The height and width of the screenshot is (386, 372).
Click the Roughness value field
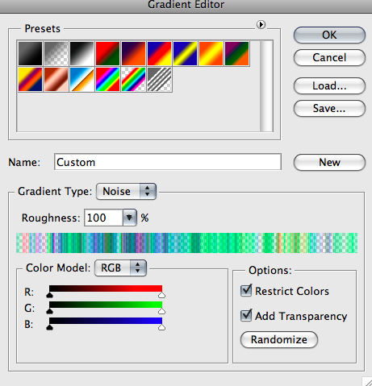103,218
